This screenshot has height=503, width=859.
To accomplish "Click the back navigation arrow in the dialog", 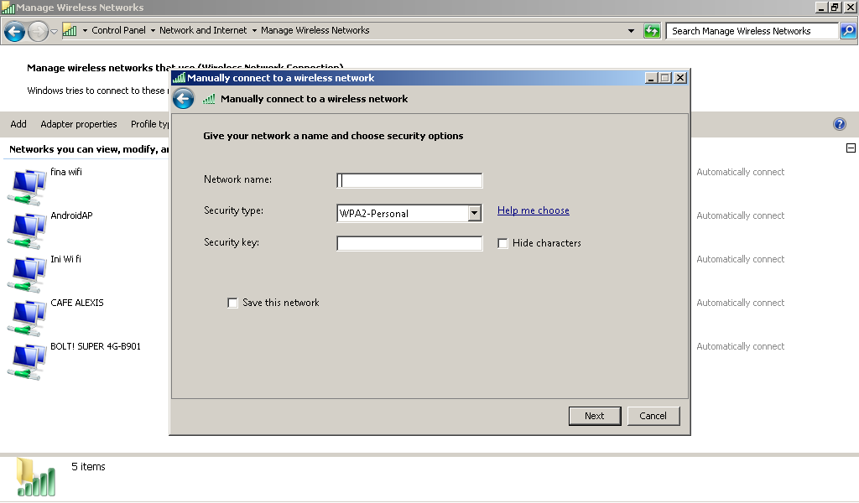I will click(183, 98).
